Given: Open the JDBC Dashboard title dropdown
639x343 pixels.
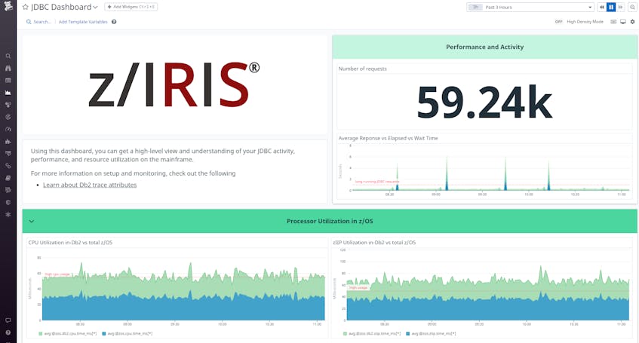Looking at the screenshot, I should click(95, 7).
